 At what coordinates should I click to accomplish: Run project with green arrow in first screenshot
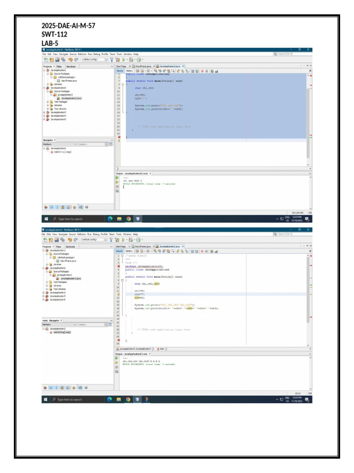pyautogui.click(x=124, y=60)
